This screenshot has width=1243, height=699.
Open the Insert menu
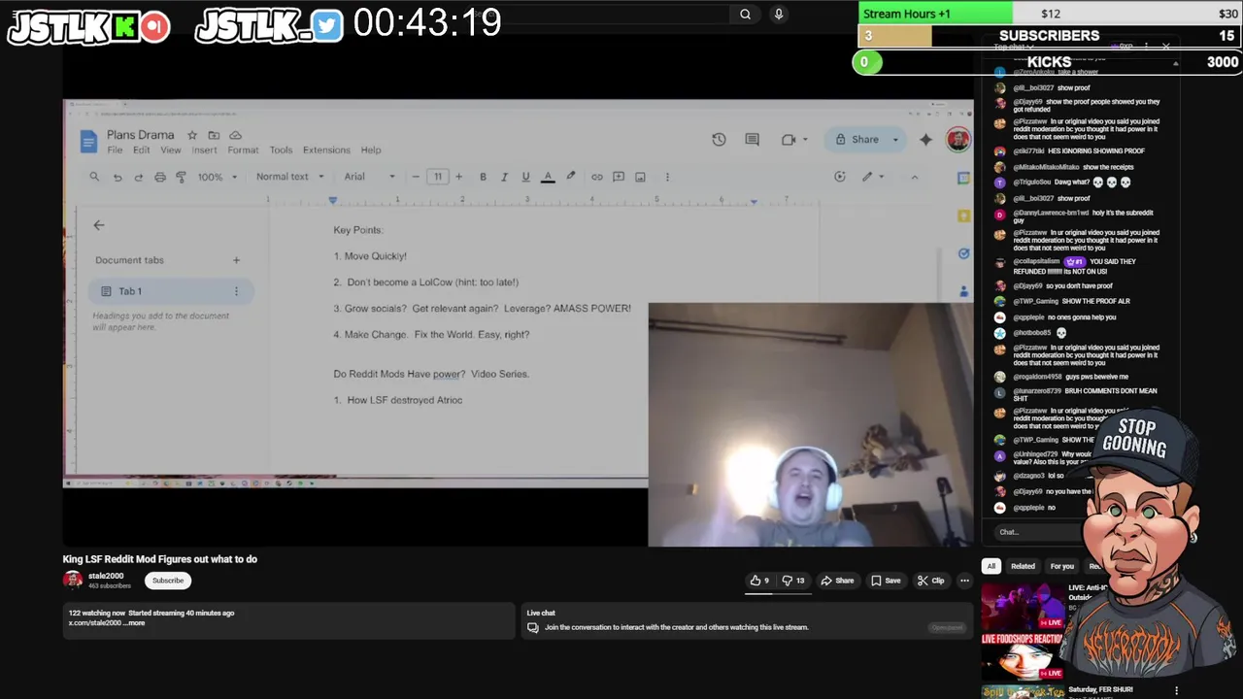pyautogui.click(x=204, y=150)
